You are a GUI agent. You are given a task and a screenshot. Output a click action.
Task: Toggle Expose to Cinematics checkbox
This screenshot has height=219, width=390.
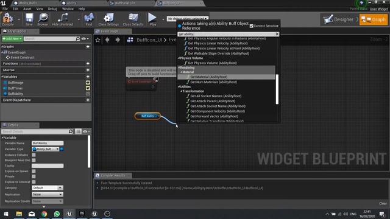[34, 182]
